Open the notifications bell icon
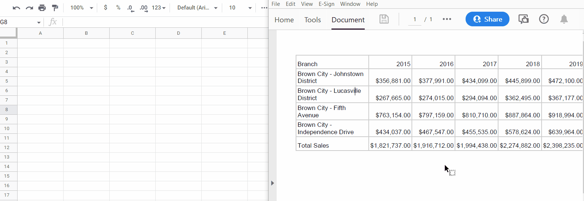This screenshot has height=201, width=584. 564,19
